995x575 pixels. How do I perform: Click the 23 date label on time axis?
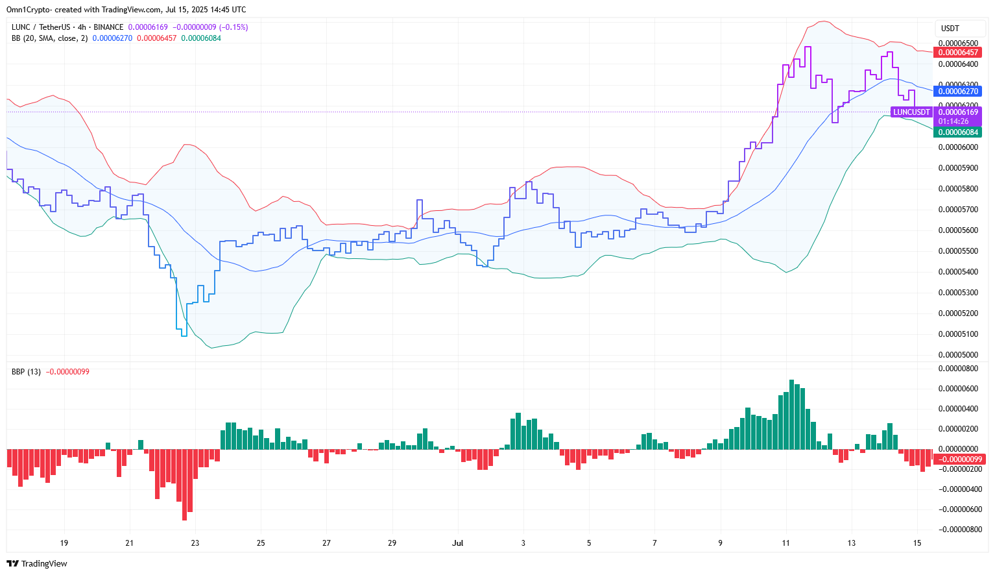[x=195, y=543]
